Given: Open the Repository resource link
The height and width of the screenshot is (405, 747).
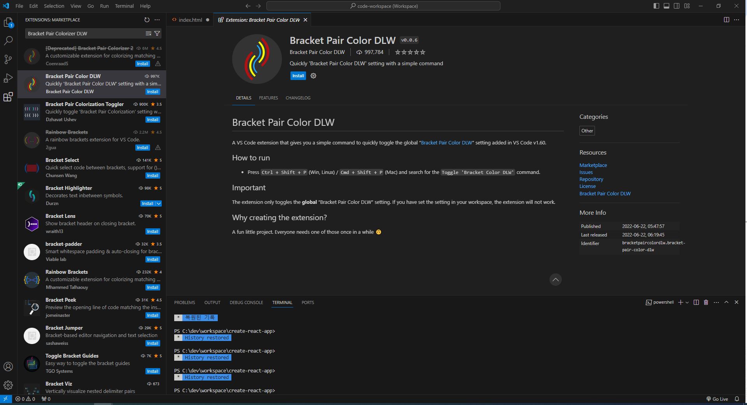Looking at the screenshot, I should (x=591, y=179).
